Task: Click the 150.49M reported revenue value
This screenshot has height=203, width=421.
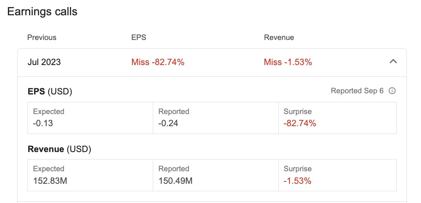Action: (x=175, y=181)
